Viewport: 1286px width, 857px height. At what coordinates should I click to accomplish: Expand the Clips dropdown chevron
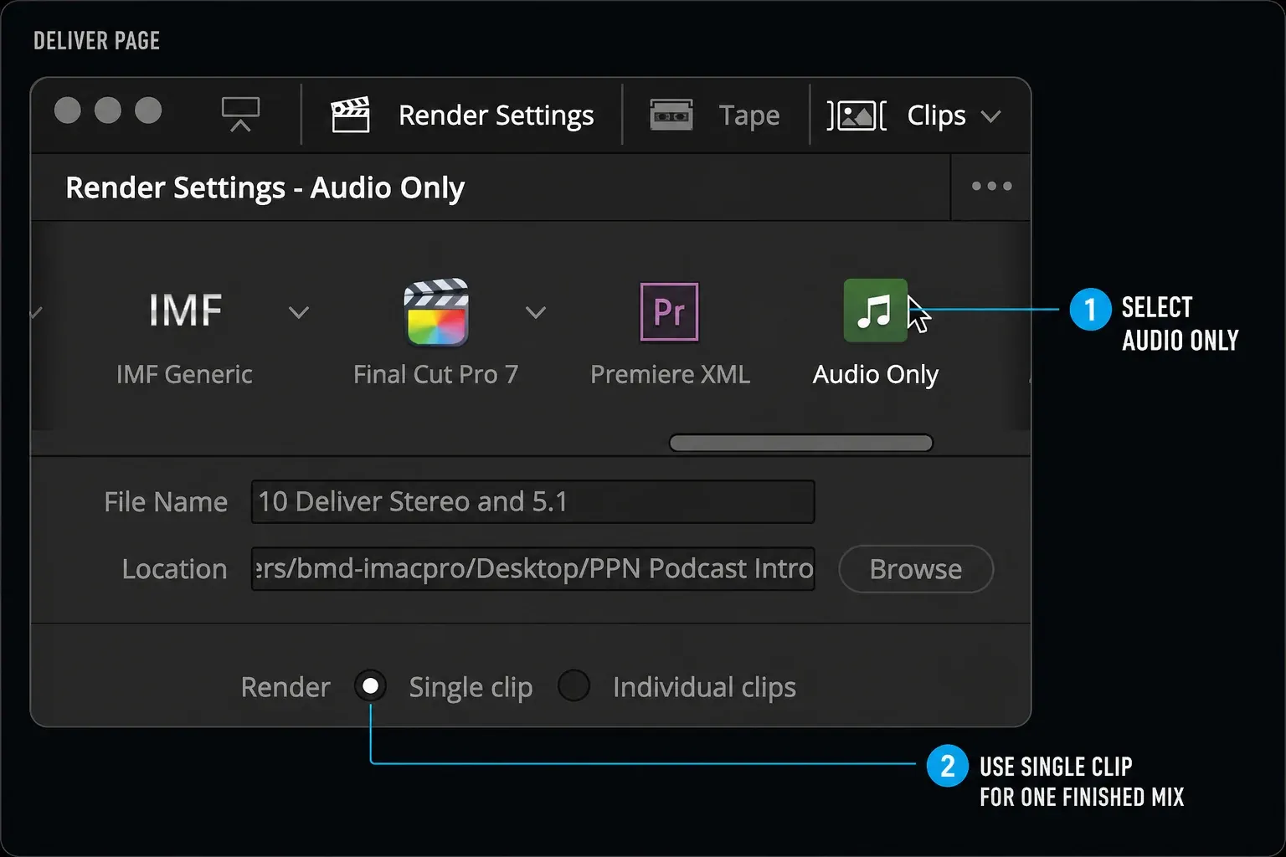point(990,116)
